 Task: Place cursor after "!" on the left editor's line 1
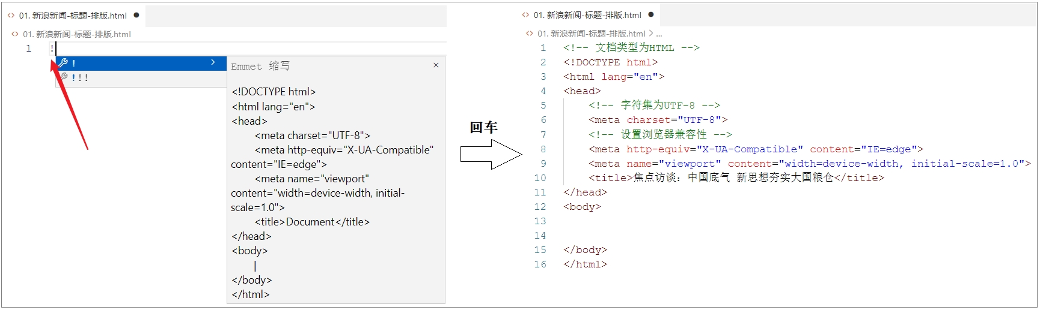[x=55, y=49]
